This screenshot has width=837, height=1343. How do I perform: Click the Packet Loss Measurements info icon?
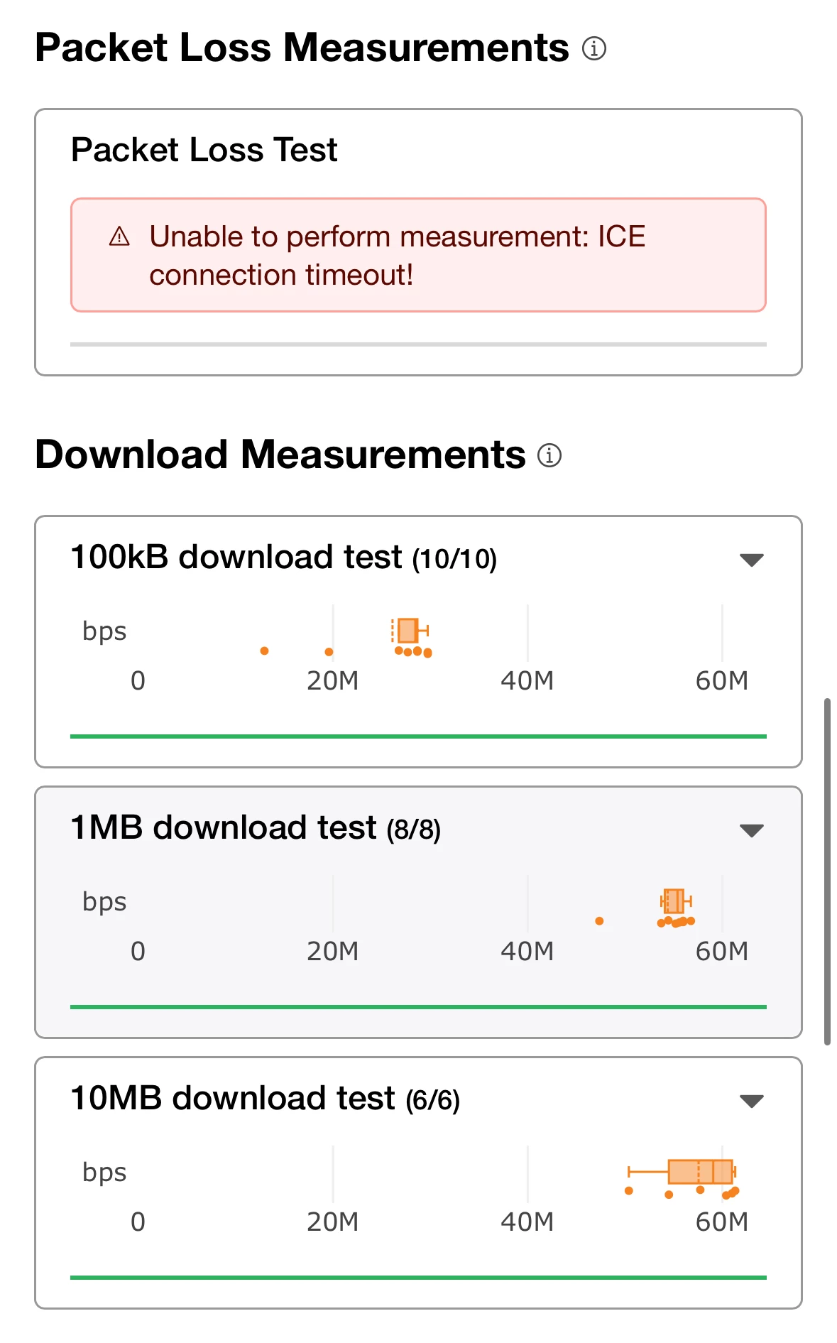[593, 48]
